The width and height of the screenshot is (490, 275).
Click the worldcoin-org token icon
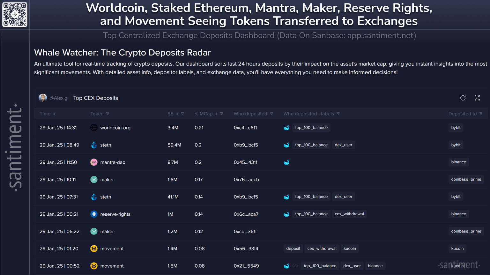pyautogui.click(x=94, y=128)
